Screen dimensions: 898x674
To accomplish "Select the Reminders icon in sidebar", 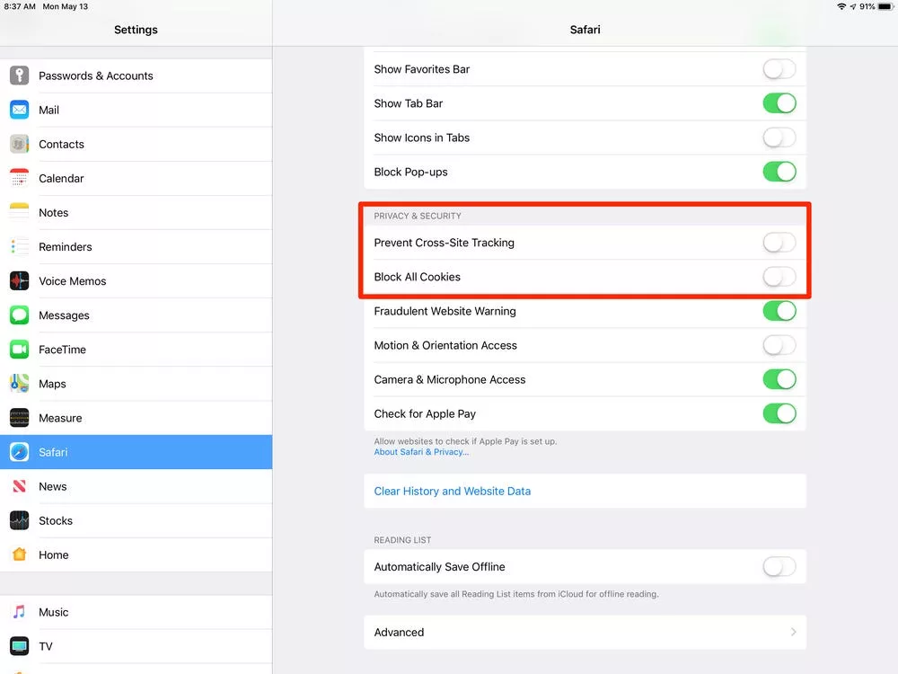I will [18, 246].
